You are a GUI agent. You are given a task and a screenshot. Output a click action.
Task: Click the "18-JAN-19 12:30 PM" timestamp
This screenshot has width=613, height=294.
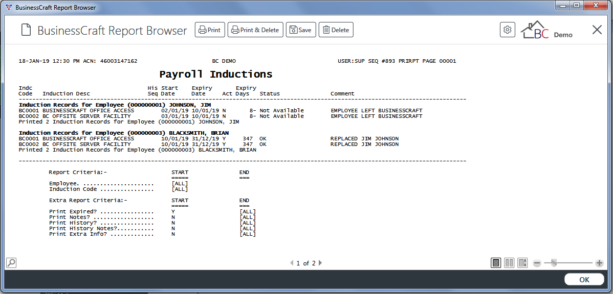pos(49,61)
